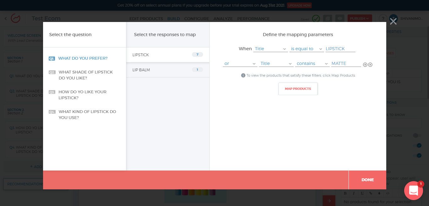Image resolution: width=429 pixels, height=206 pixels.
Task: Click the red arrow button at bottom
Action: tap(329, 201)
